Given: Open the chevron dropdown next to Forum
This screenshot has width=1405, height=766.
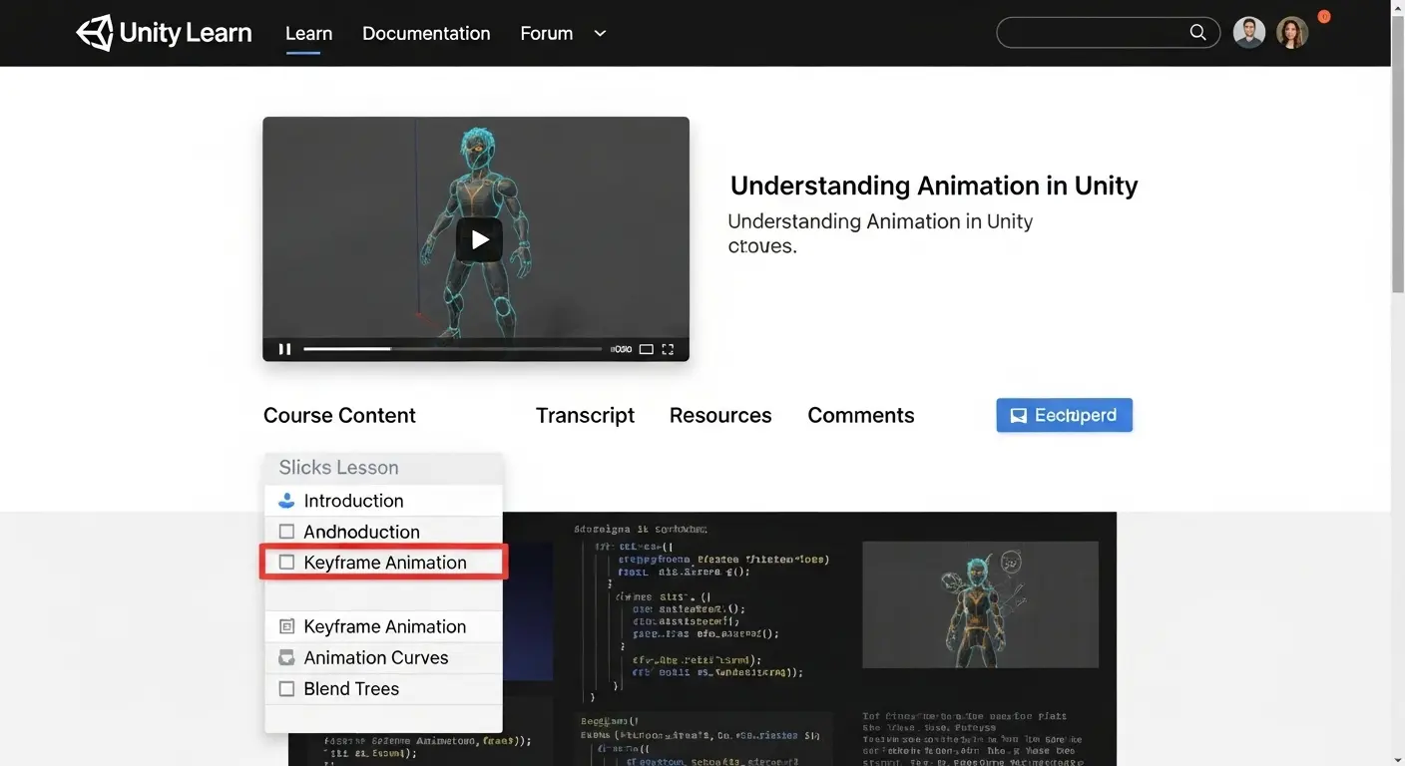Looking at the screenshot, I should [599, 33].
